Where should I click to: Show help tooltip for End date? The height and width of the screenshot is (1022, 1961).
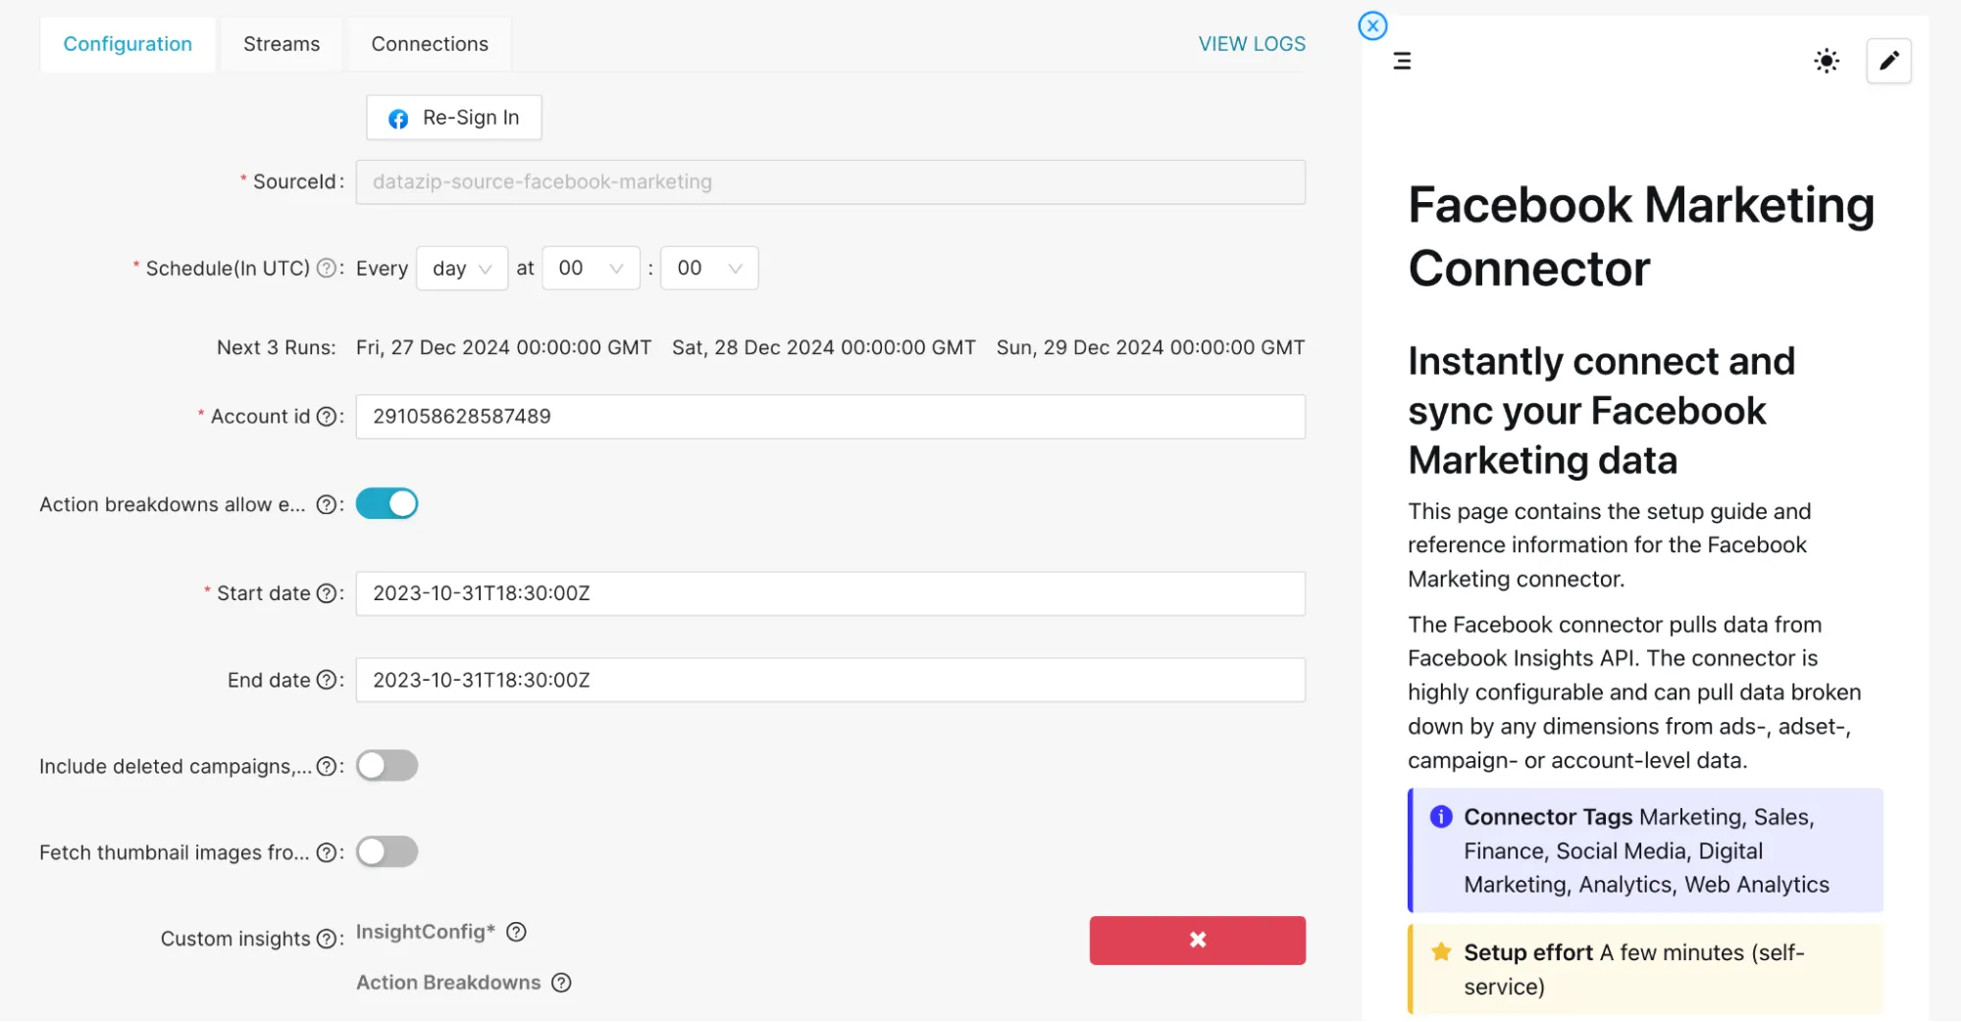(327, 681)
